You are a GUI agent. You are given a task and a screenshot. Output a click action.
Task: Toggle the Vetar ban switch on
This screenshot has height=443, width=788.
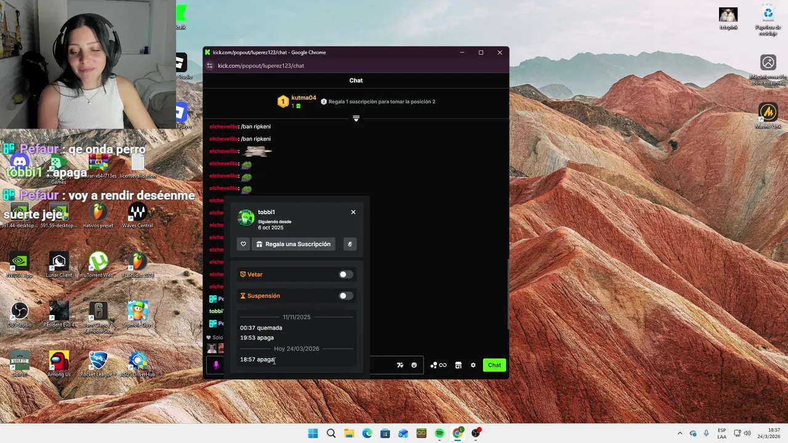pos(346,274)
